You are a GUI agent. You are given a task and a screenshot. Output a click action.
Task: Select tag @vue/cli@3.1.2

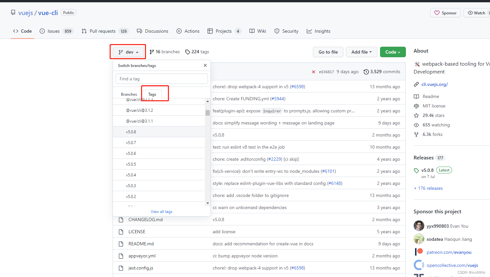[159, 110]
